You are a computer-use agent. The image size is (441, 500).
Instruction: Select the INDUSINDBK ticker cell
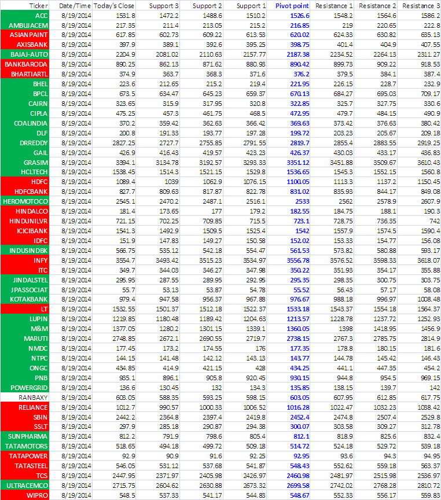[25, 251]
